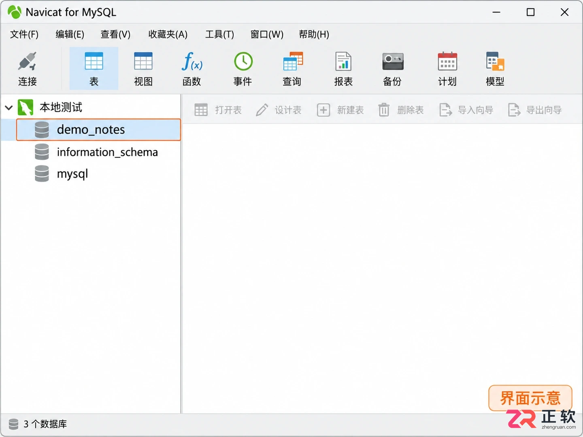Click the '3 个数据库' status bar text

[x=45, y=424]
